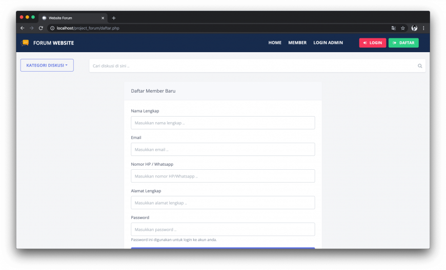Focus the Email input field
Viewport: 446px width, 270px height.
click(223, 149)
